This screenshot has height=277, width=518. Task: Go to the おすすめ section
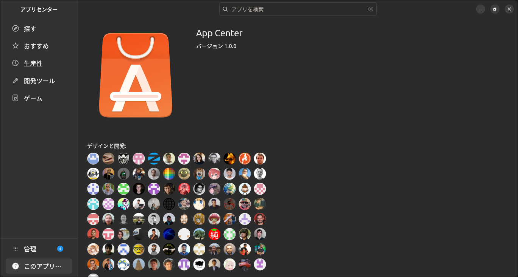[x=39, y=46]
